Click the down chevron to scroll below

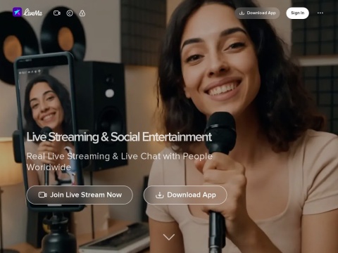click(169, 237)
